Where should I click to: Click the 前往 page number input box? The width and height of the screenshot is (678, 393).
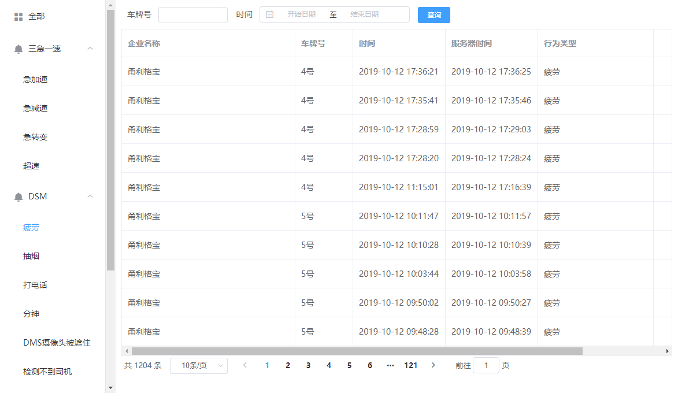pos(486,365)
